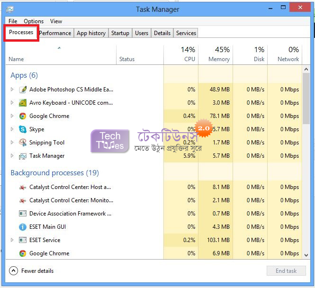Switch to the App history tab
The height and width of the screenshot is (288, 315).
click(91, 33)
